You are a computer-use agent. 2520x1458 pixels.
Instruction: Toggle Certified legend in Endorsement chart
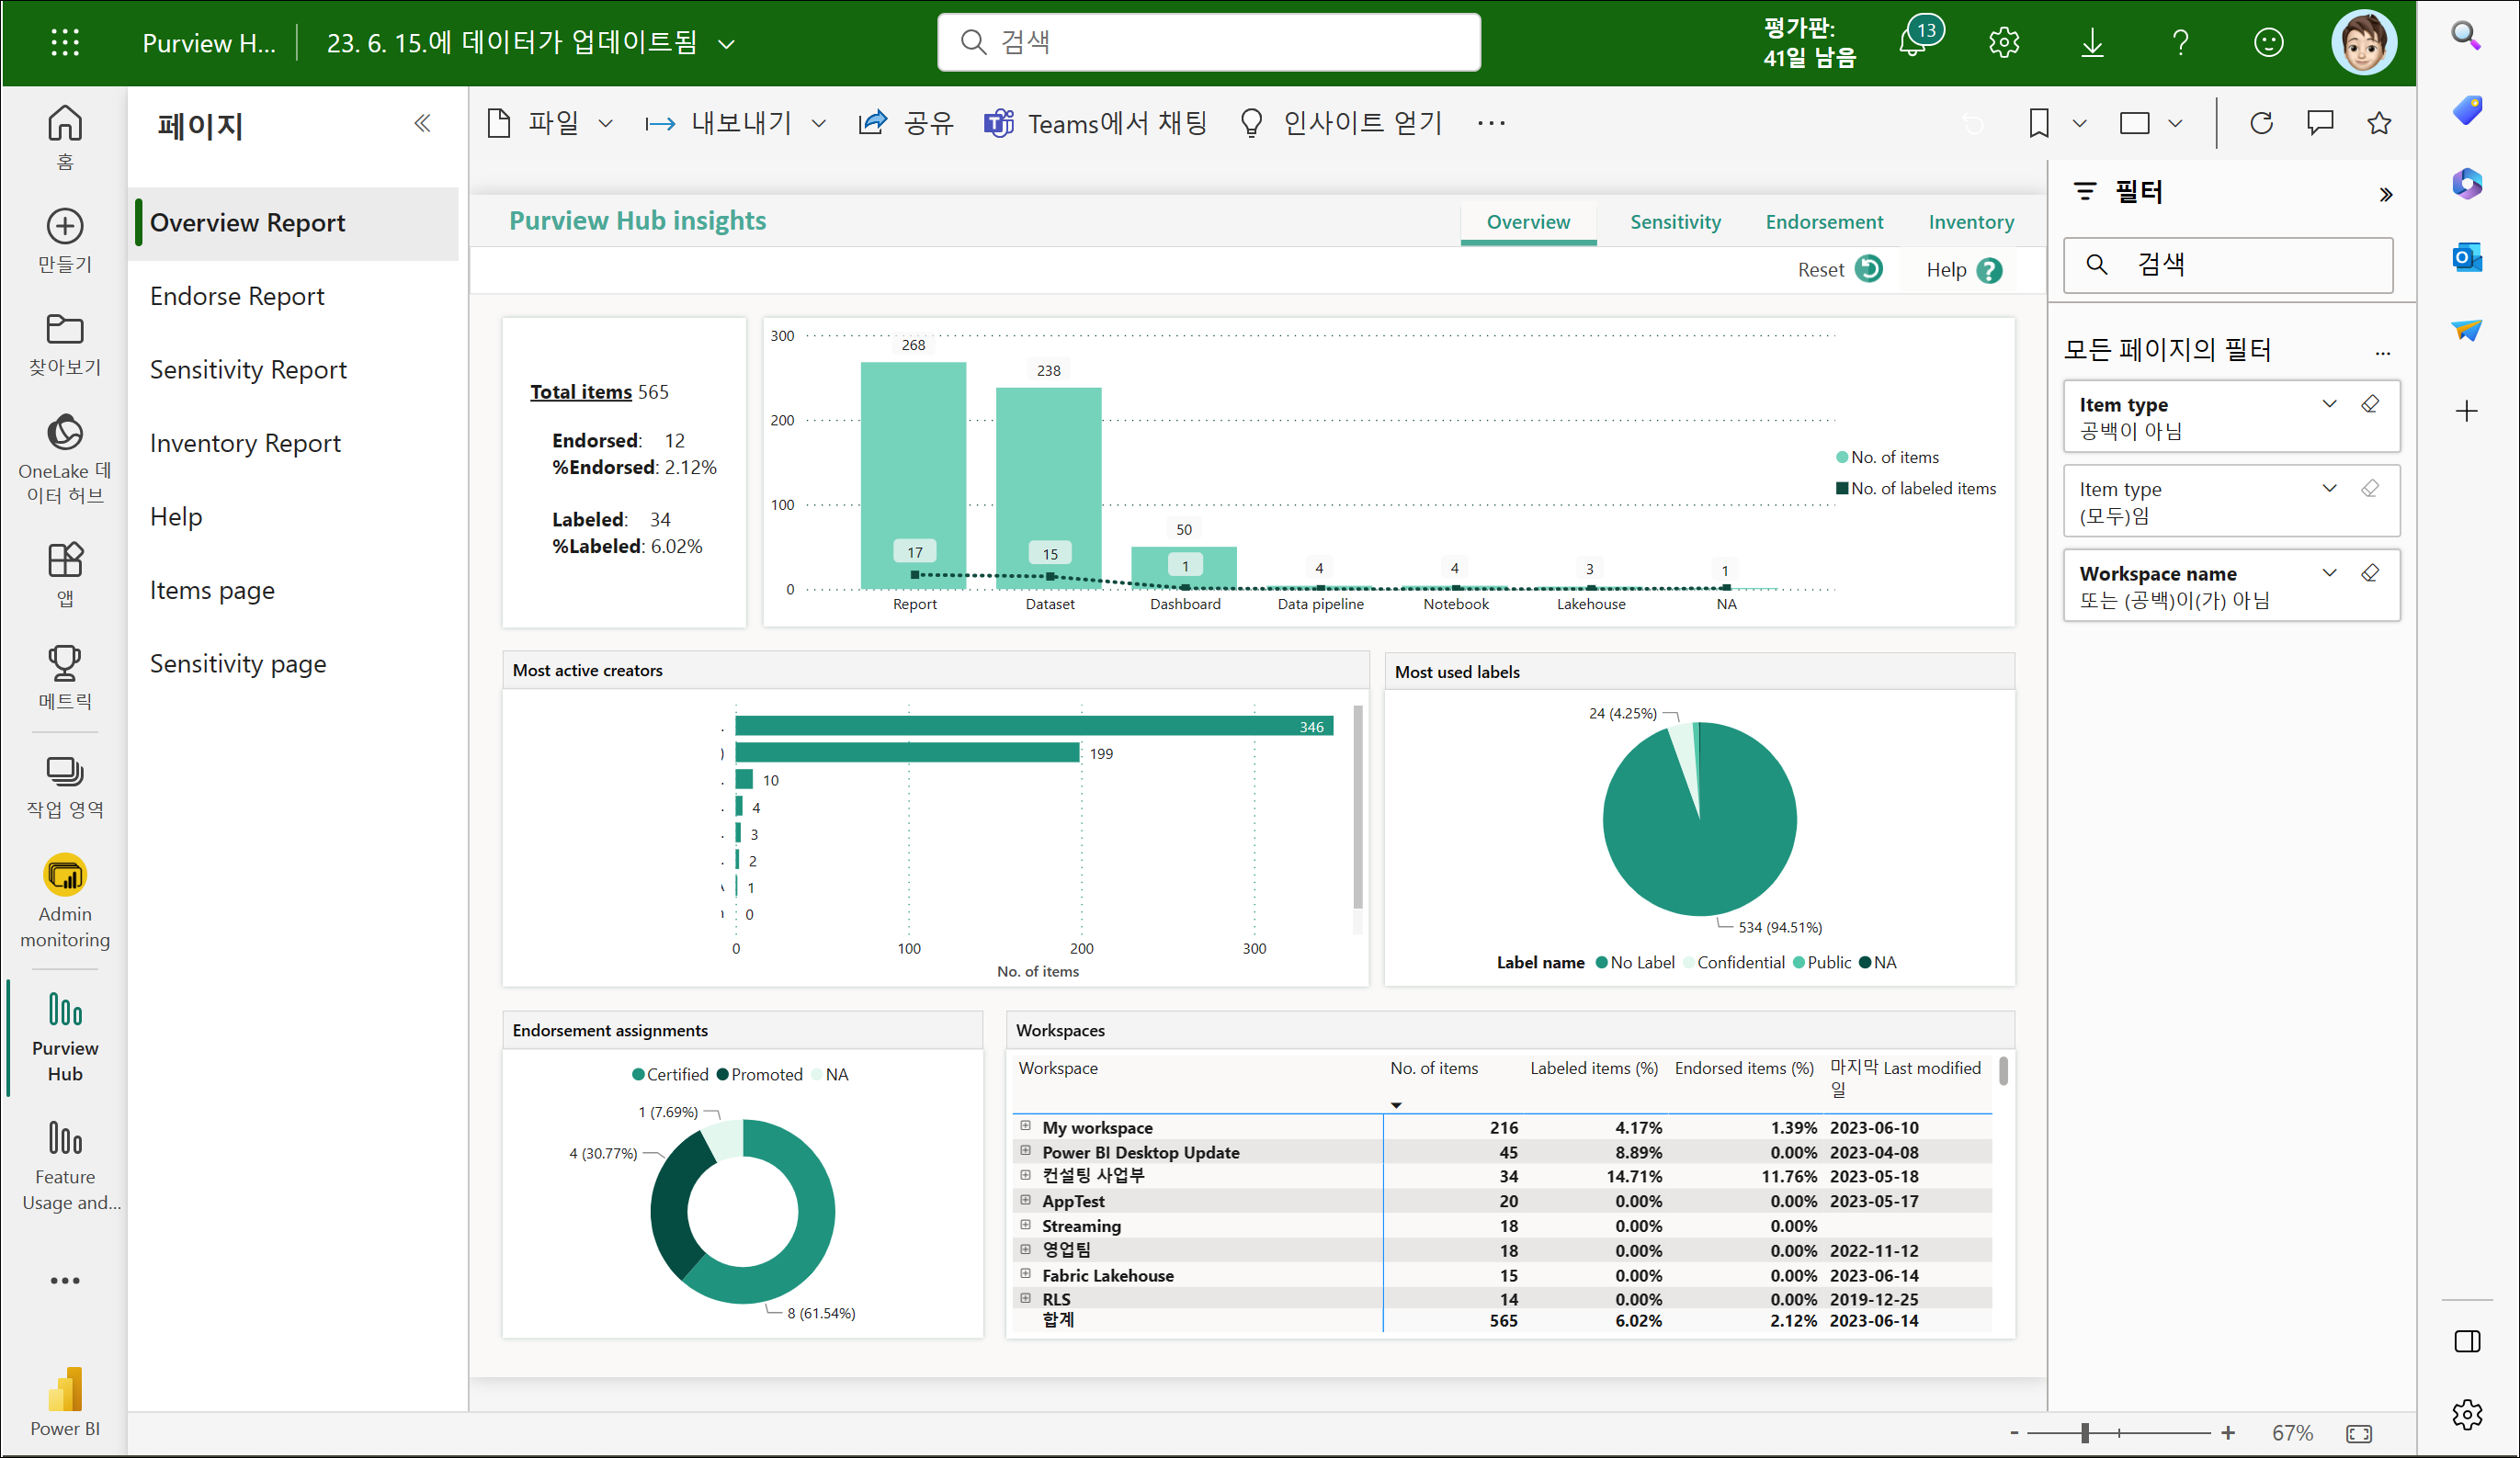tap(669, 1074)
